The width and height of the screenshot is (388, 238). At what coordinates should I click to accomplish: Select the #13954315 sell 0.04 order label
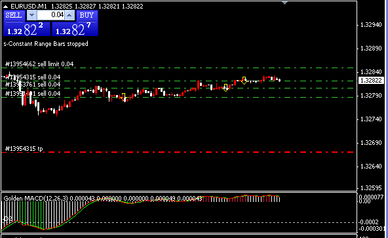click(33, 77)
